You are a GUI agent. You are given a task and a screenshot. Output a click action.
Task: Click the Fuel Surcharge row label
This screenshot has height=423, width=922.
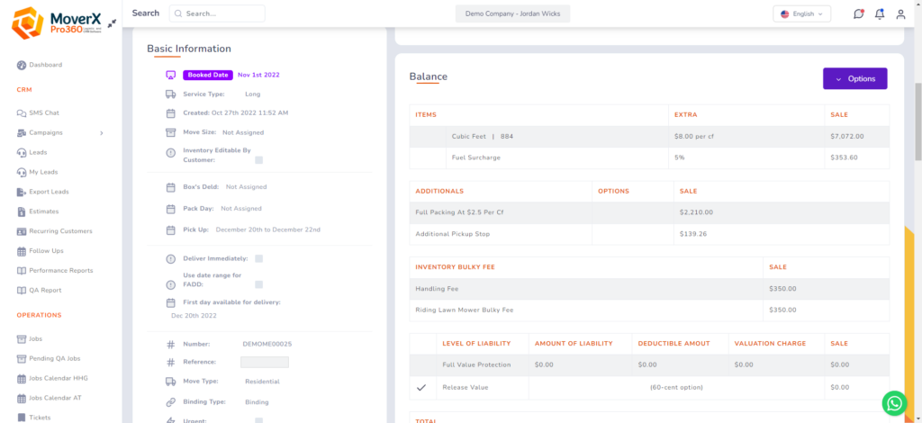(x=476, y=158)
